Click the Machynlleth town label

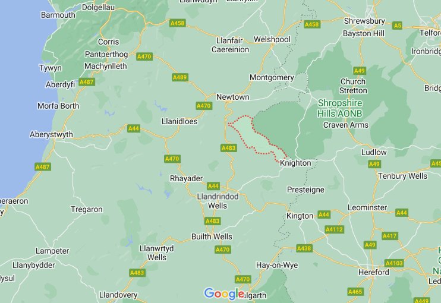105,66
